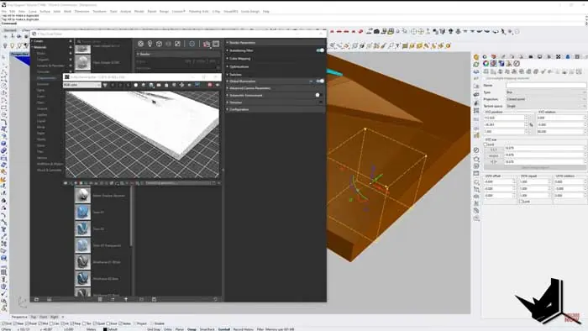Image resolution: width=588 pixels, height=331 pixels.
Task: Open the Texture space dropdown showing Single
Action: click(x=546, y=106)
